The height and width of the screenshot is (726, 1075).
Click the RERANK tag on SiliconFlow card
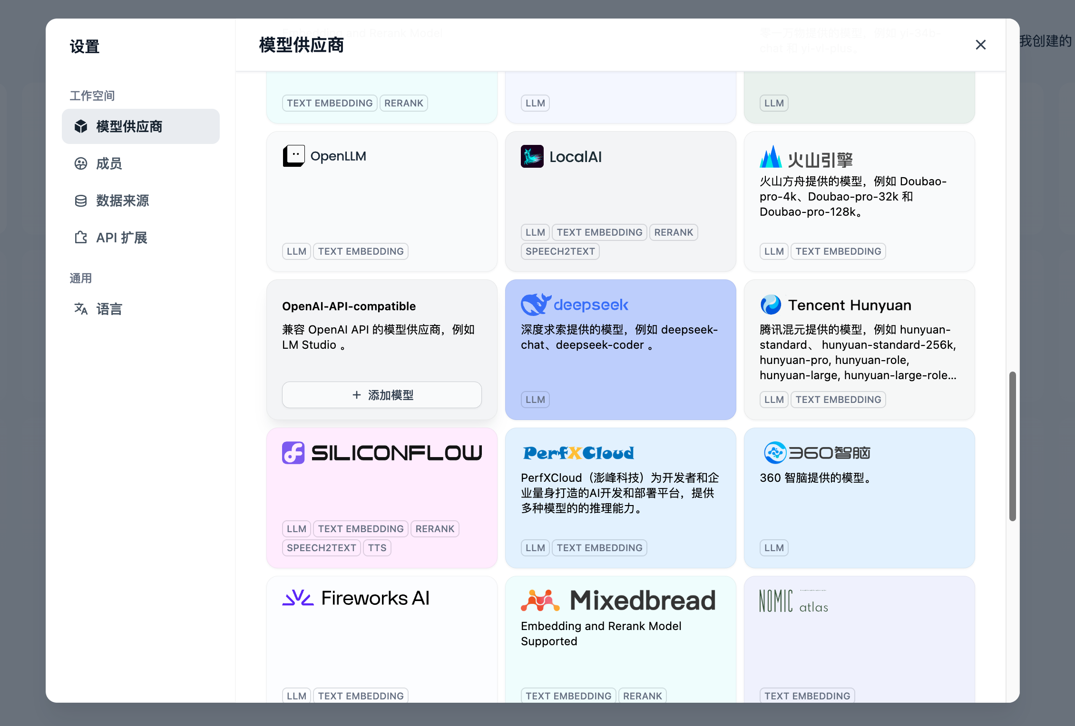pyautogui.click(x=435, y=529)
